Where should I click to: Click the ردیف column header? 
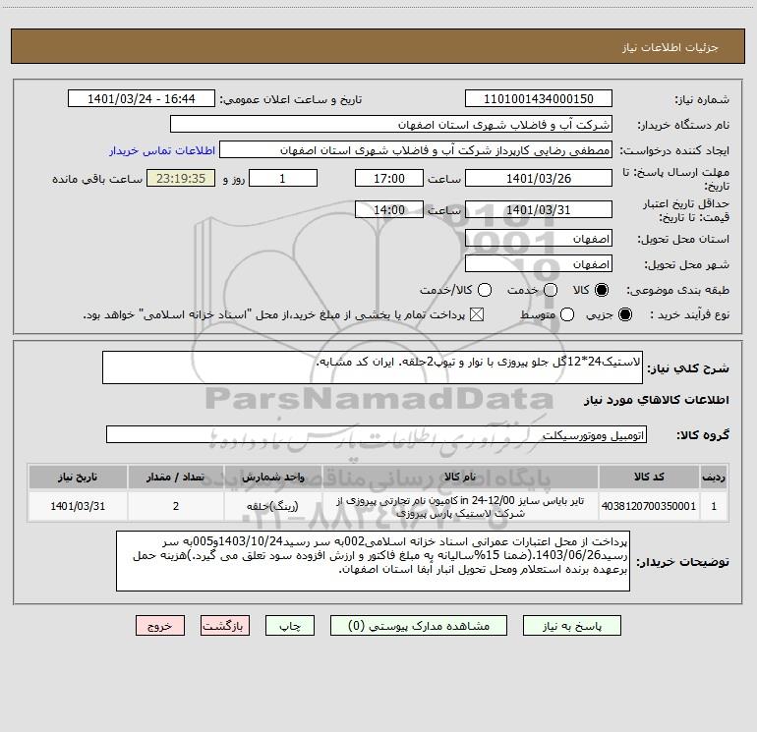coord(714,477)
